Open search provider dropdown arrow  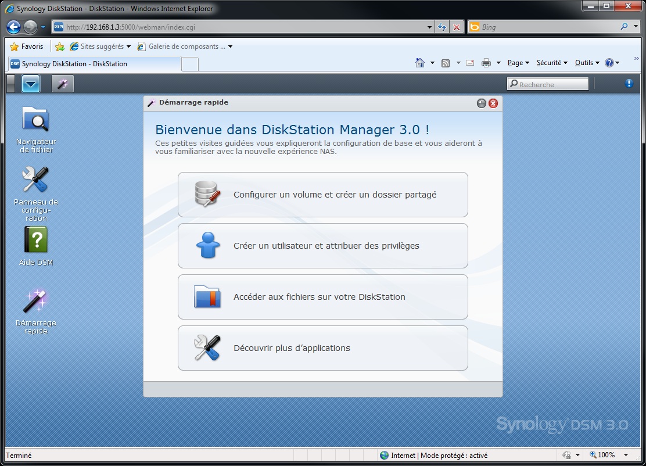pyautogui.click(x=636, y=27)
